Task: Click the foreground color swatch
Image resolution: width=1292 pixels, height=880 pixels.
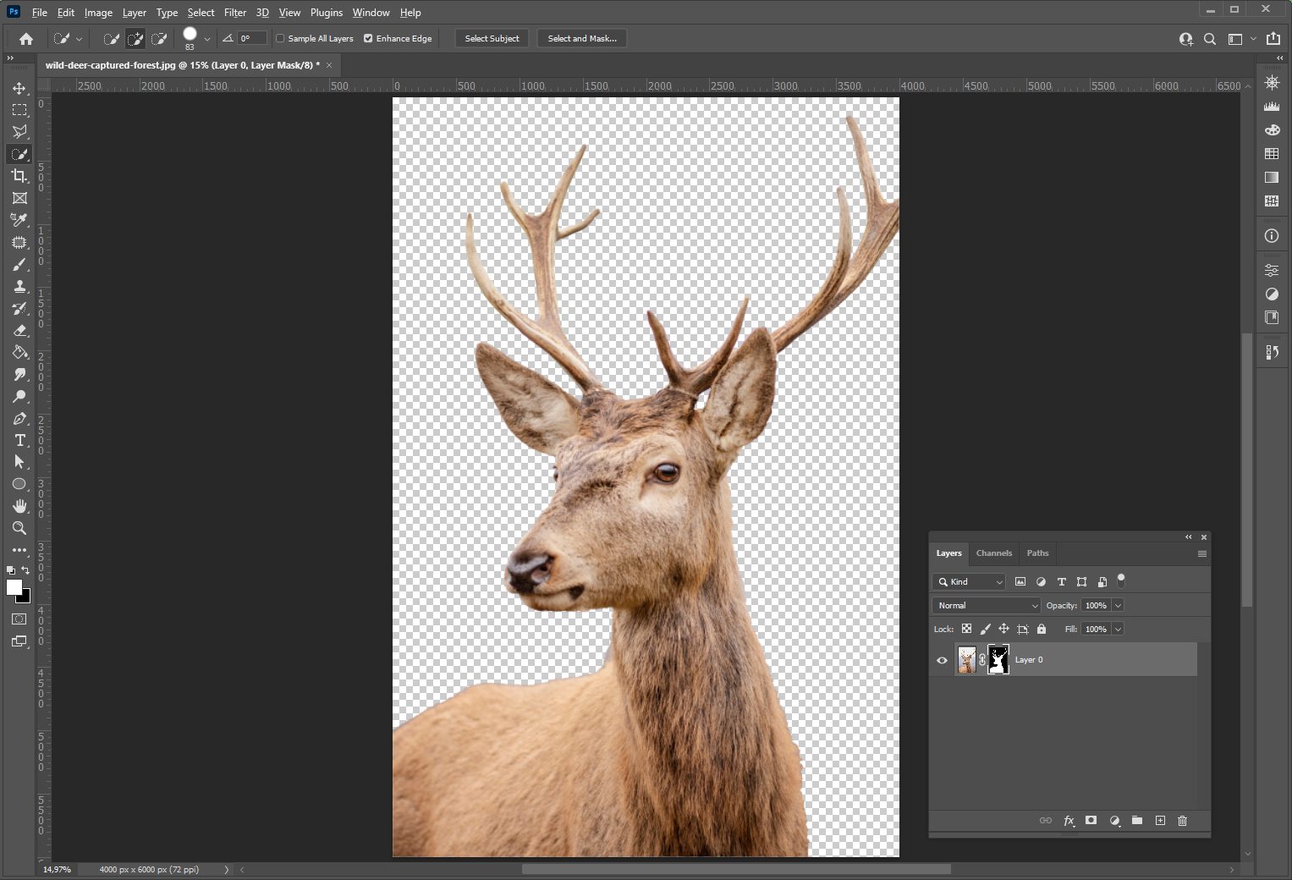Action: coord(14,587)
